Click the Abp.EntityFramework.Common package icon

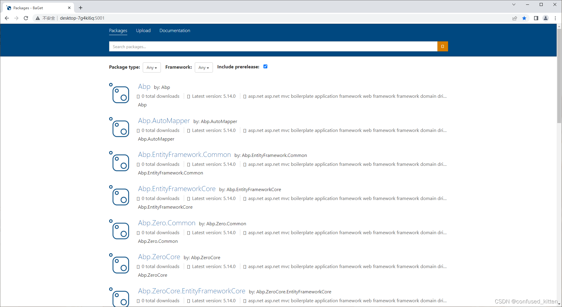119,161
